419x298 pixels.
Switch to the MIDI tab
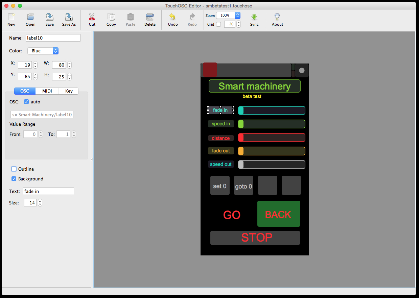coord(47,91)
